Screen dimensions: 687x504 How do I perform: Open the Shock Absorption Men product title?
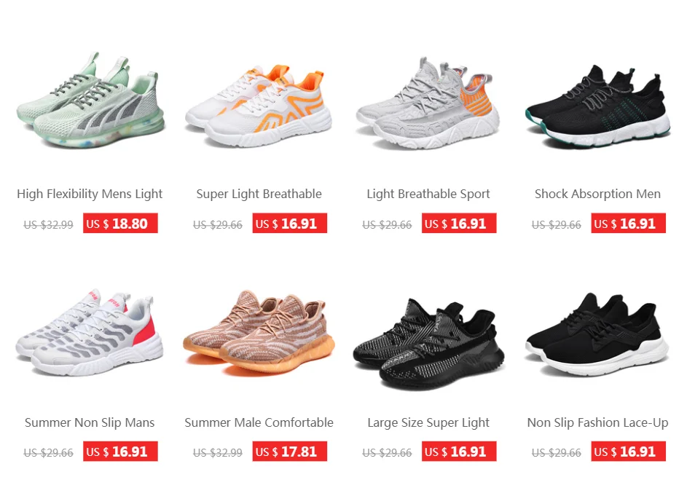point(597,194)
